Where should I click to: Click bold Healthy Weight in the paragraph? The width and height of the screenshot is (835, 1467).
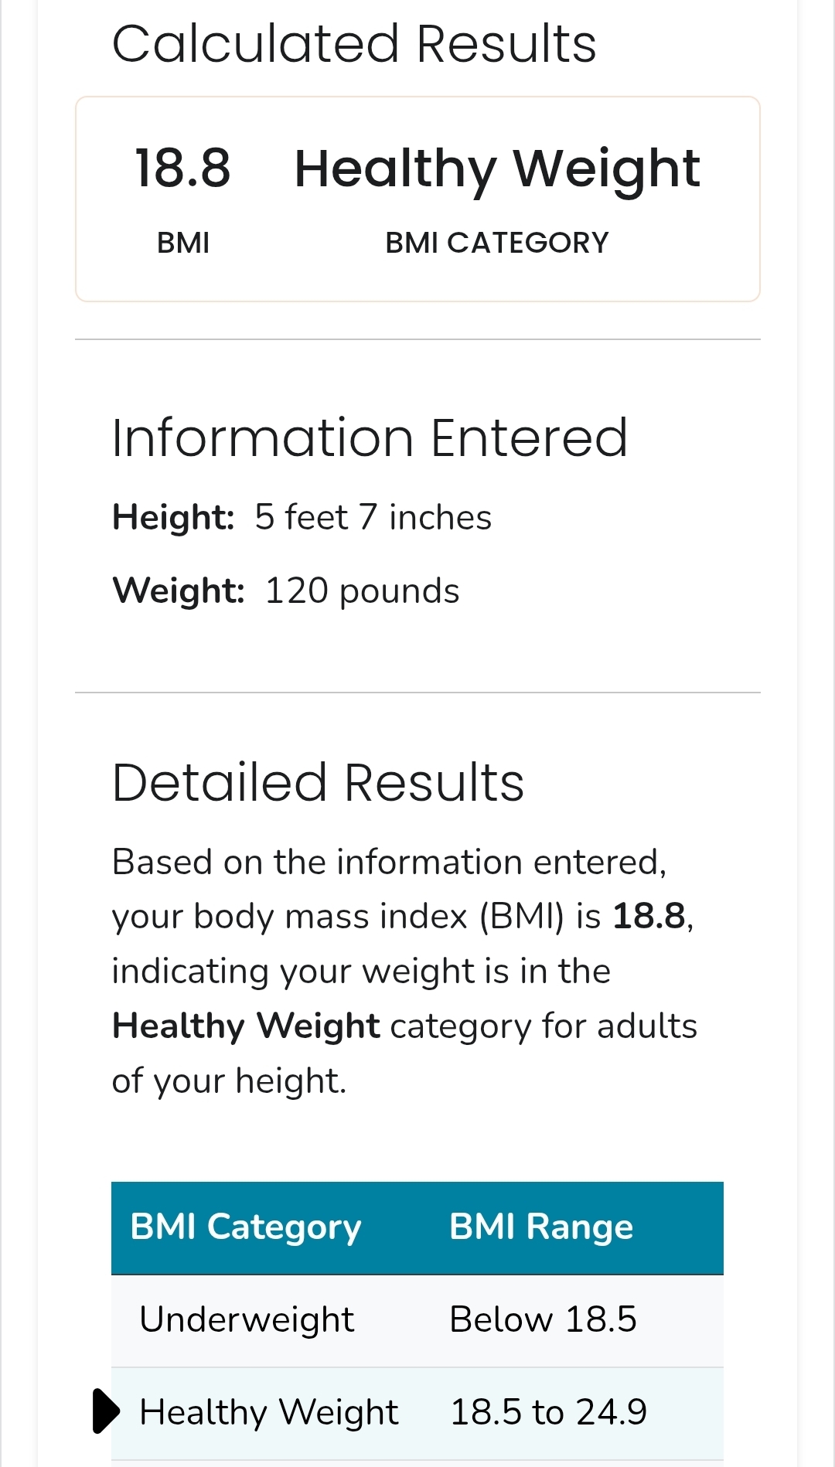pyautogui.click(x=246, y=1026)
